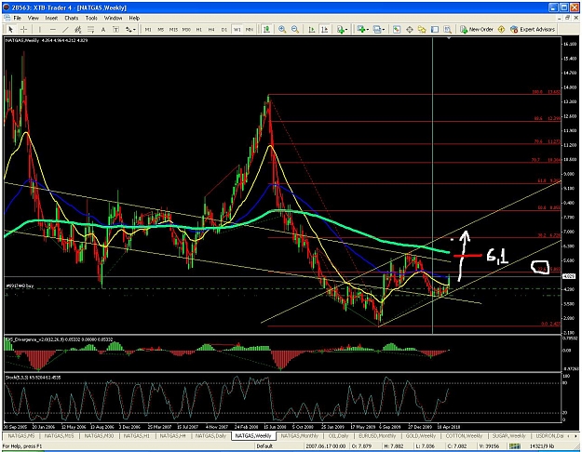
Task: Switch to the NATGAS,M15 chart tab
Action: (x=59, y=436)
